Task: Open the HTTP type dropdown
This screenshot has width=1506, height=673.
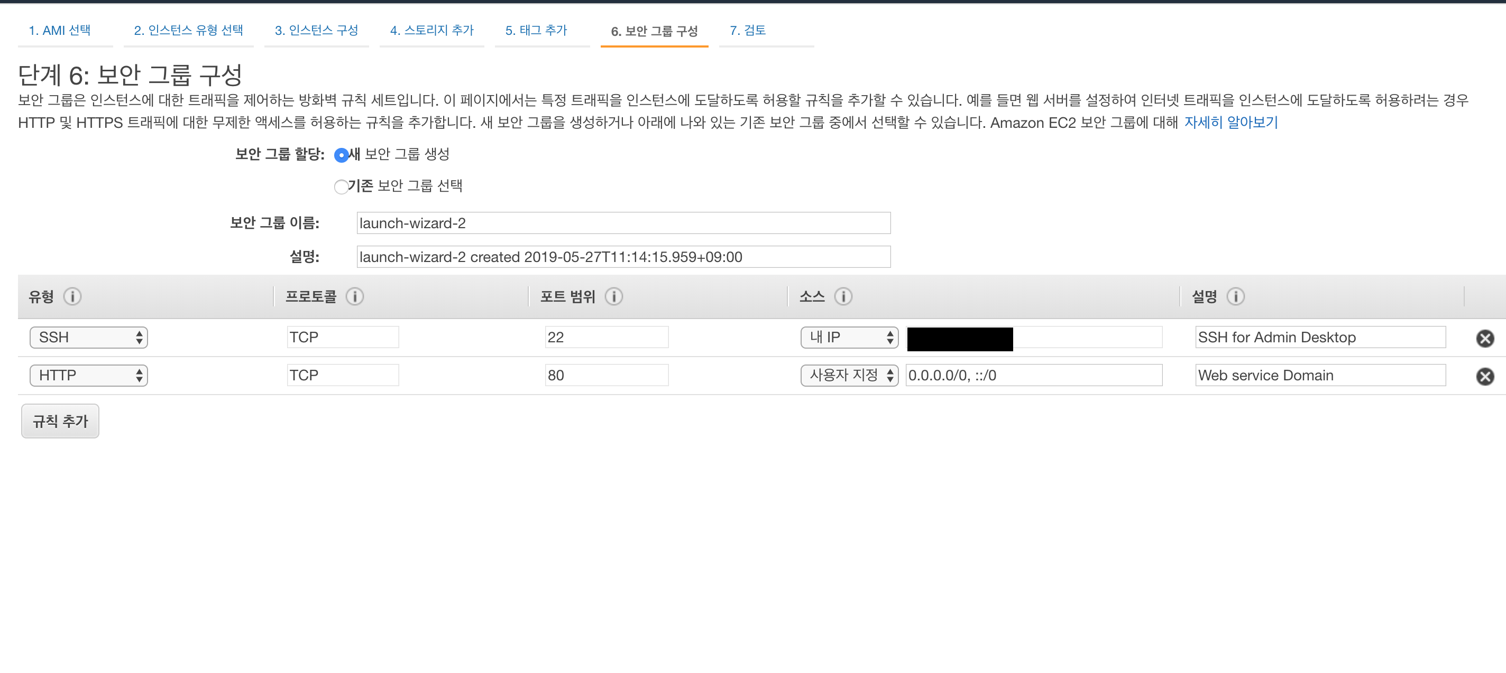Action: tap(89, 375)
